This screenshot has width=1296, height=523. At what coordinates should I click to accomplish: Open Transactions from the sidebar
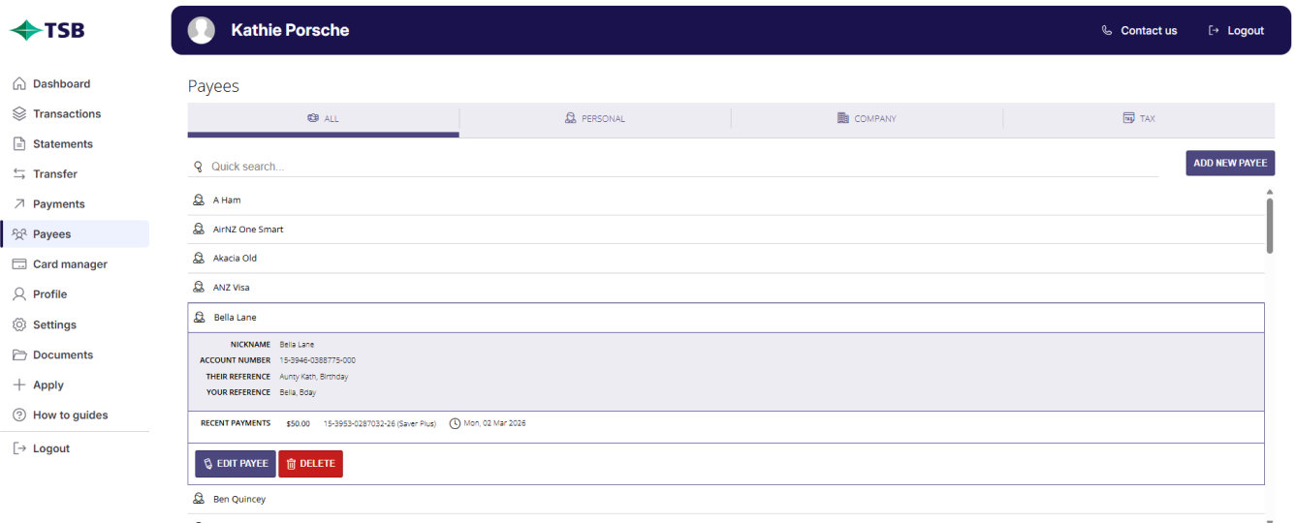click(76, 114)
